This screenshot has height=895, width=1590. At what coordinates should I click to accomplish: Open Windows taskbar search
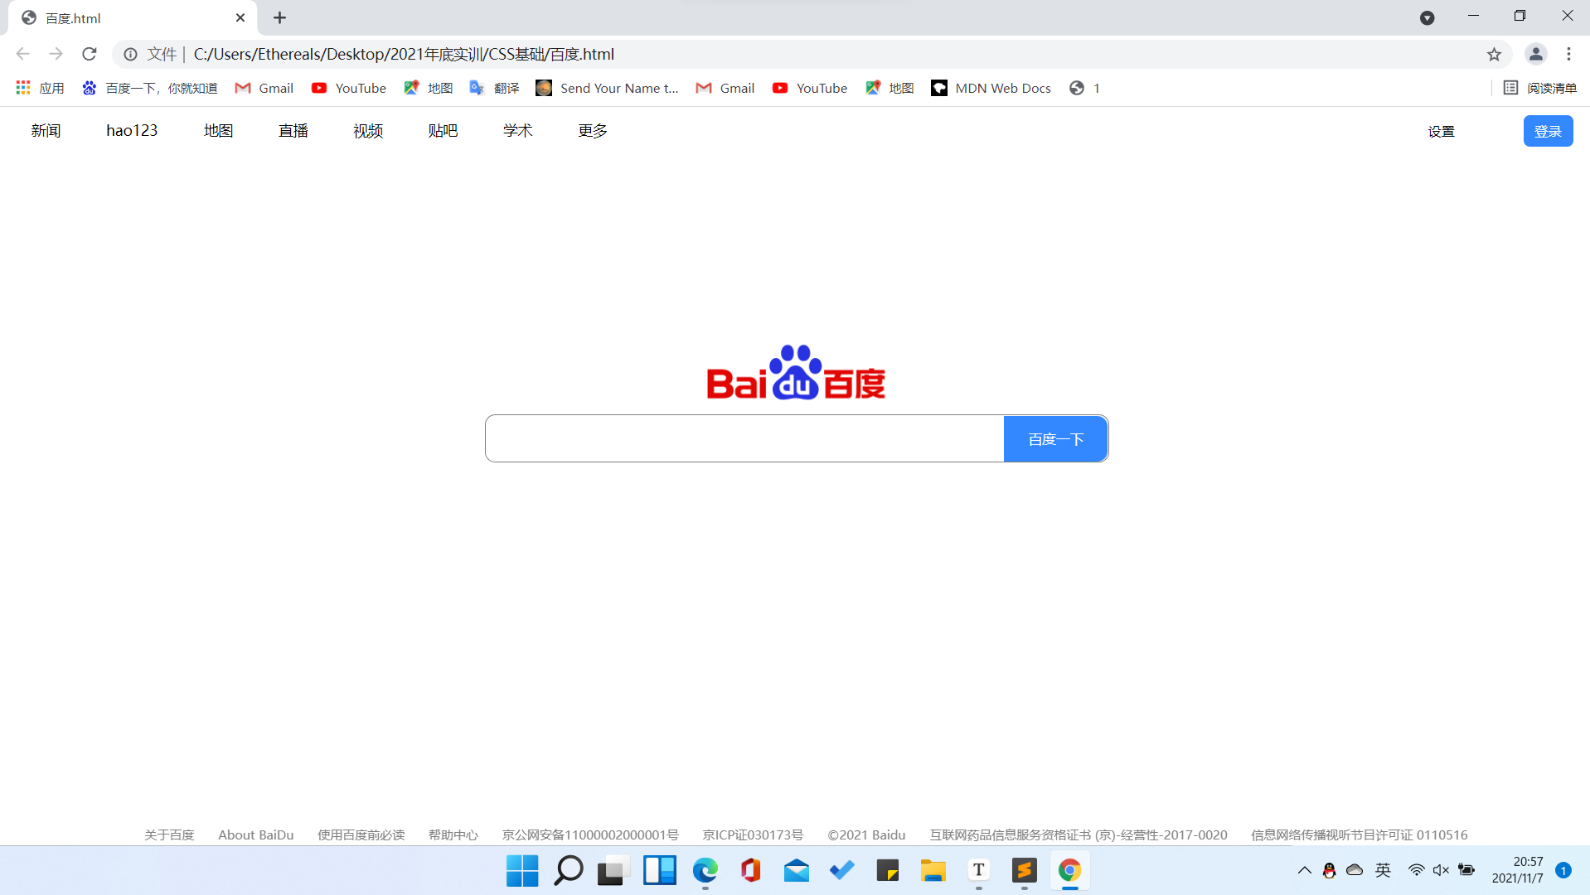point(568,870)
